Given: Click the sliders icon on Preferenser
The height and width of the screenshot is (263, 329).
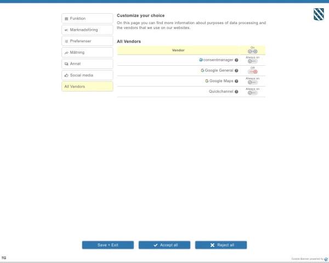Looking at the screenshot, I should 66,41.
